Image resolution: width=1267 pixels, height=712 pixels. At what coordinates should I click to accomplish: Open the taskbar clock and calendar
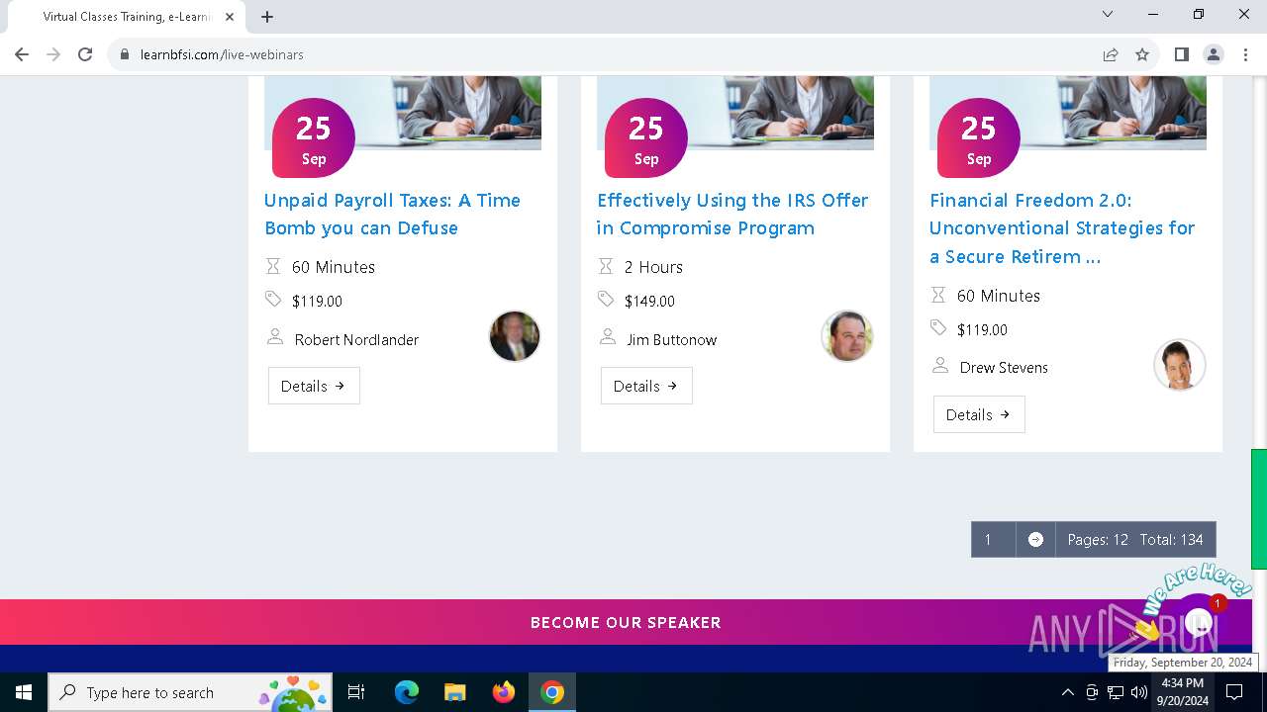pyautogui.click(x=1182, y=692)
